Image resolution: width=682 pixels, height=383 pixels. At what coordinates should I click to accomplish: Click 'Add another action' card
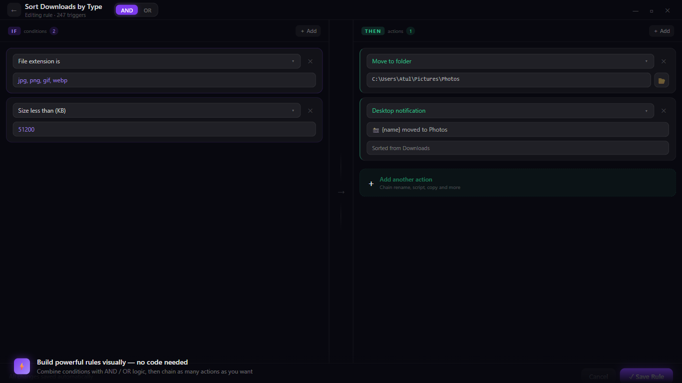tap(518, 183)
